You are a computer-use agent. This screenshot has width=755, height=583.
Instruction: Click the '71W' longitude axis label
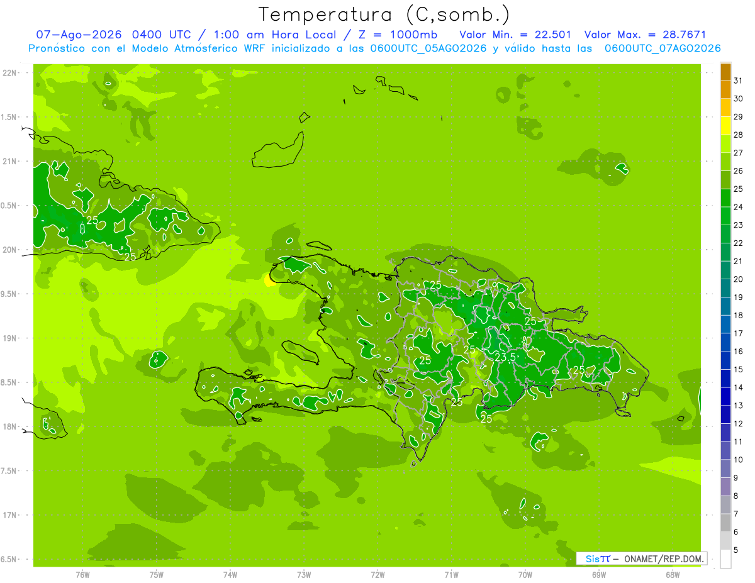tap(451, 575)
